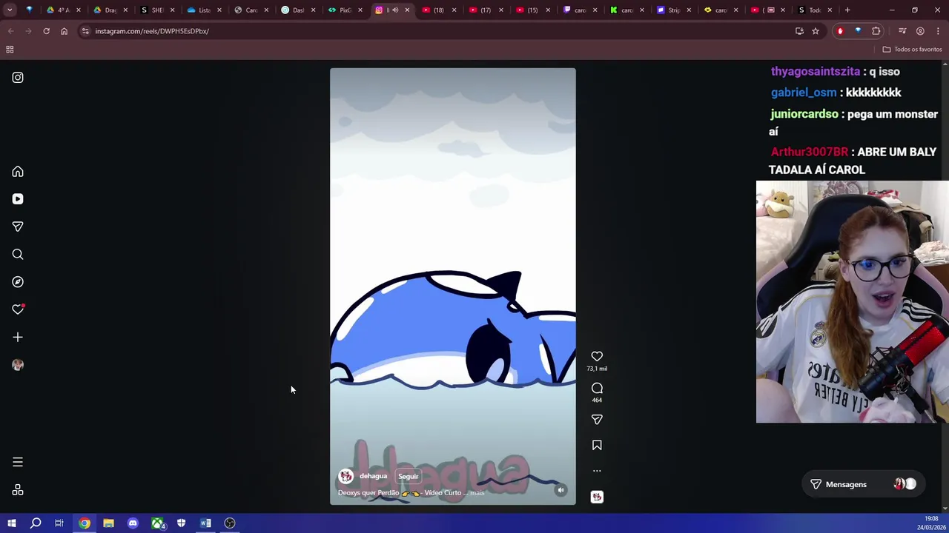Click the Create plus icon in the sidebar
Image resolution: width=949 pixels, height=533 pixels.
[x=18, y=338]
